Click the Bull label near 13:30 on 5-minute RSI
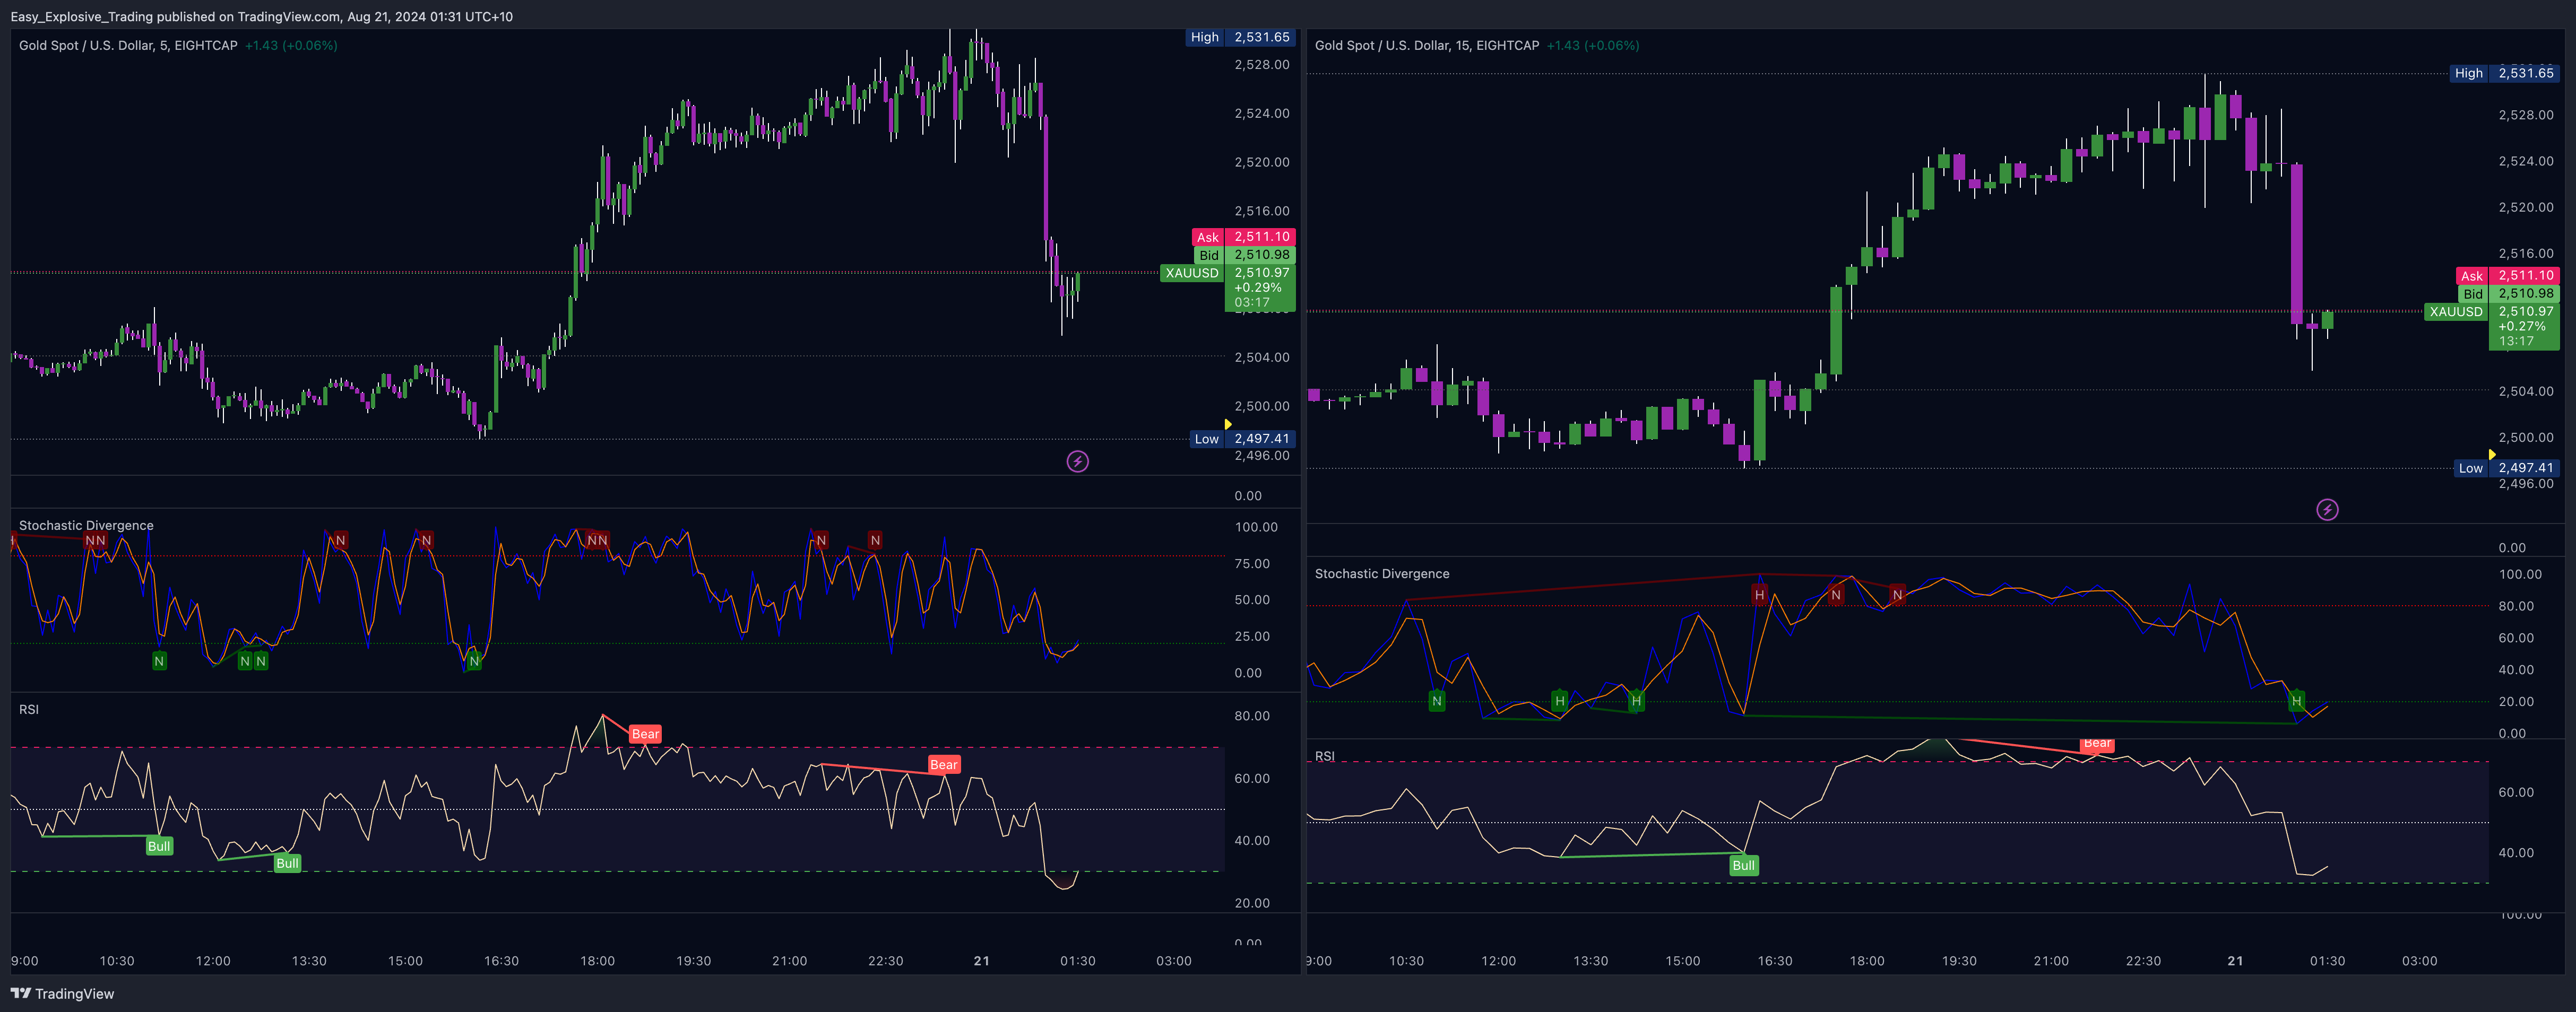Image resolution: width=2576 pixels, height=1012 pixels. pos(287,863)
